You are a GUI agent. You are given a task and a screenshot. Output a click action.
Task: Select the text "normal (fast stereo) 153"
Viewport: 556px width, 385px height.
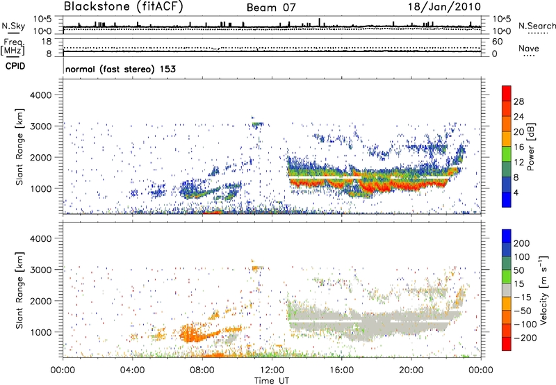[120, 69]
